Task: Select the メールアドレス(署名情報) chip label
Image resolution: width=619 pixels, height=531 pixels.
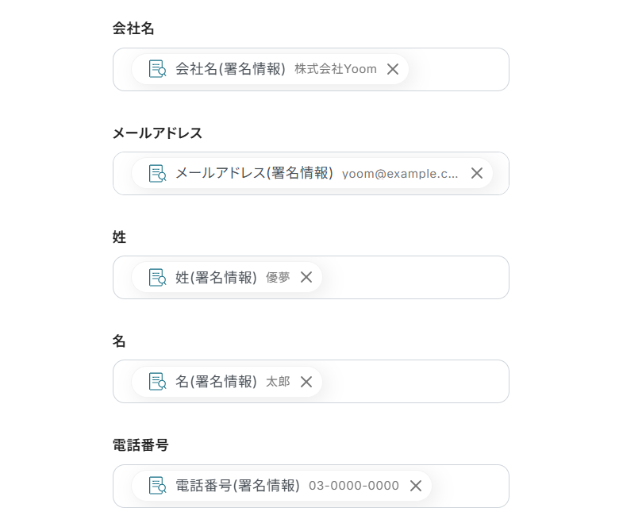Action: (254, 173)
